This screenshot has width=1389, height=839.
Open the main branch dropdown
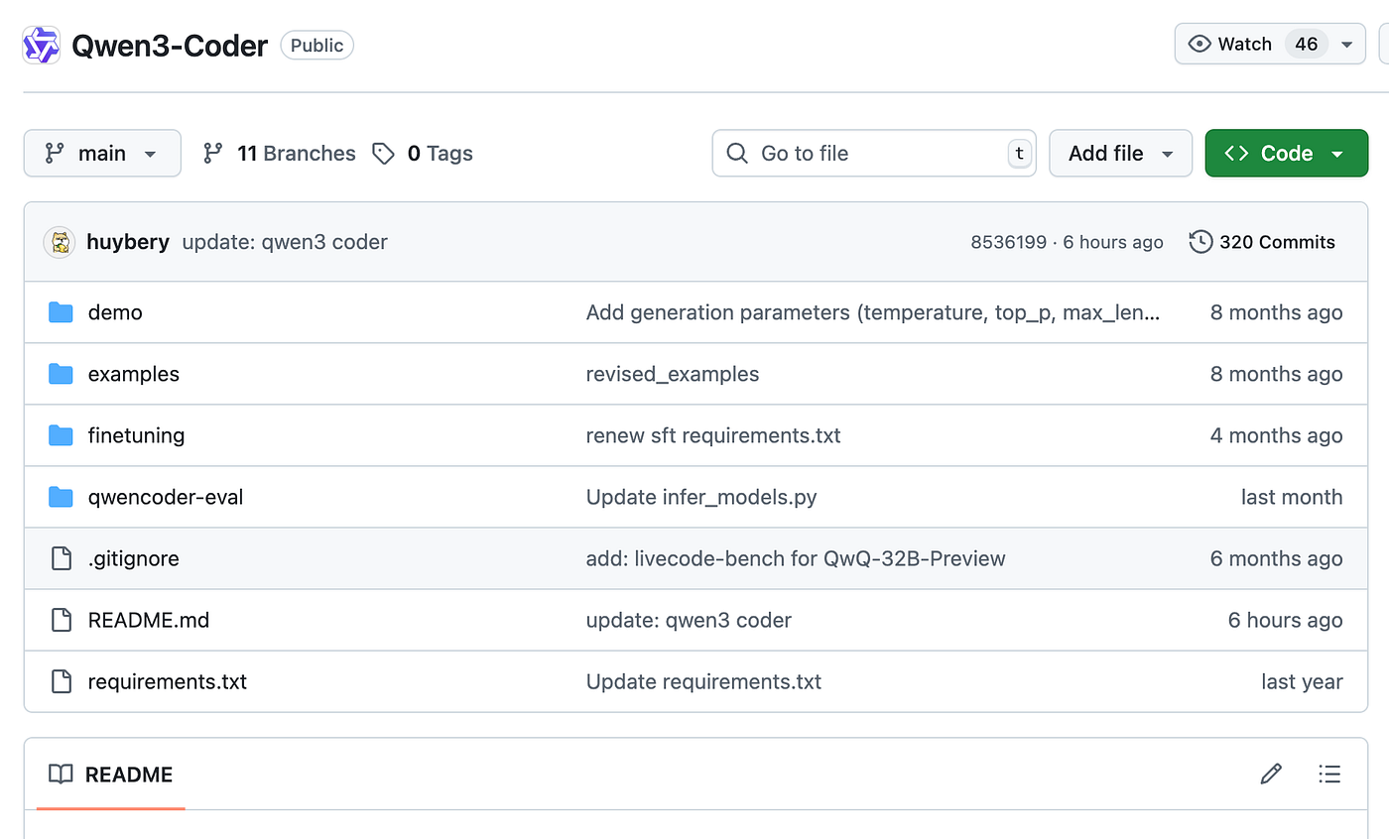click(102, 154)
